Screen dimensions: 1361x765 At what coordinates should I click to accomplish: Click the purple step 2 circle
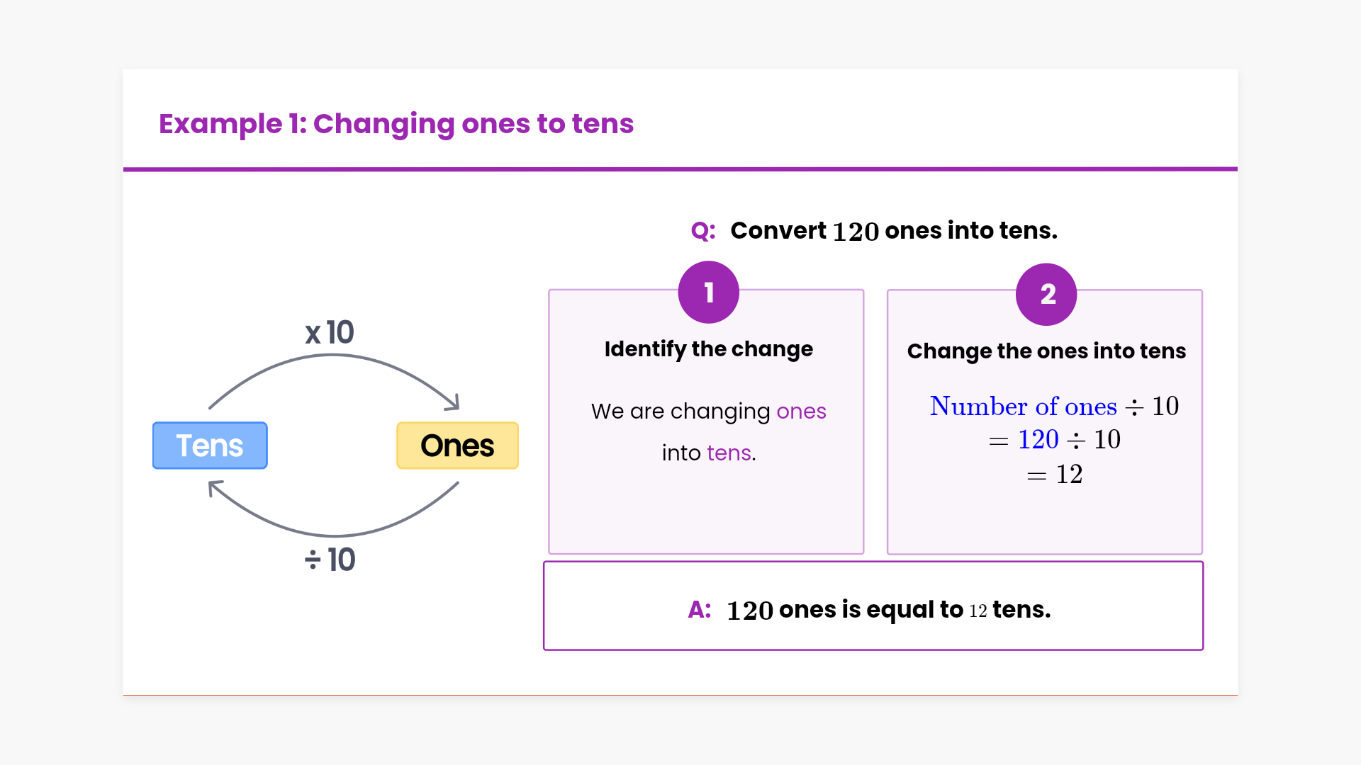1046,295
